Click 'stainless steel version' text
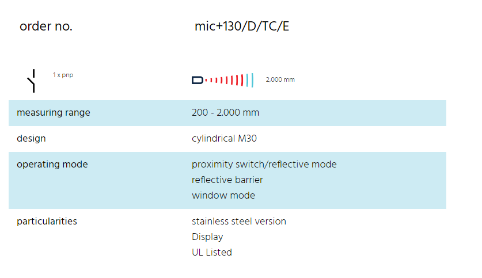 (x=239, y=222)
